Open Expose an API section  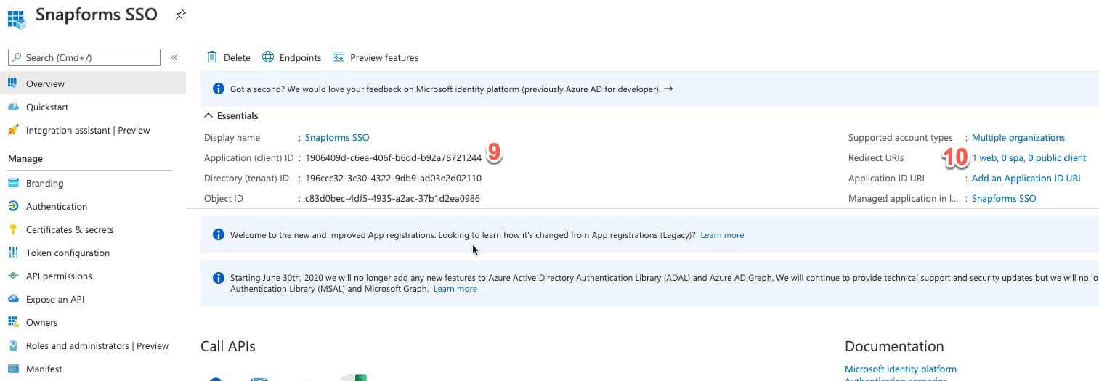55,299
